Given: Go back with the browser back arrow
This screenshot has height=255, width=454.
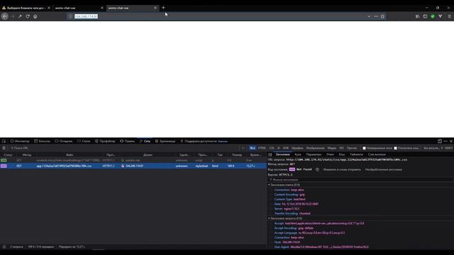Looking at the screenshot, I should pyautogui.click(x=5, y=16).
